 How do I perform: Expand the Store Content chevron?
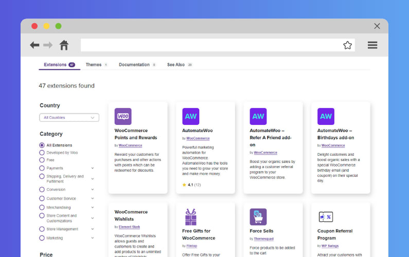(x=93, y=218)
